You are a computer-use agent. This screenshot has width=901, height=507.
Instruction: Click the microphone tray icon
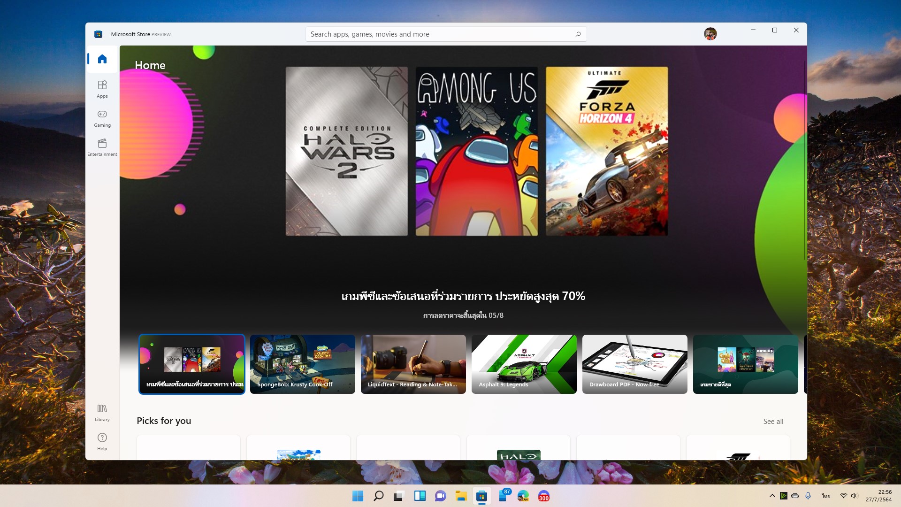pyautogui.click(x=808, y=496)
